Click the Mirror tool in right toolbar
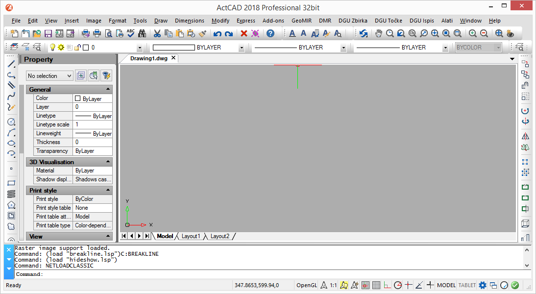 click(525, 136)
